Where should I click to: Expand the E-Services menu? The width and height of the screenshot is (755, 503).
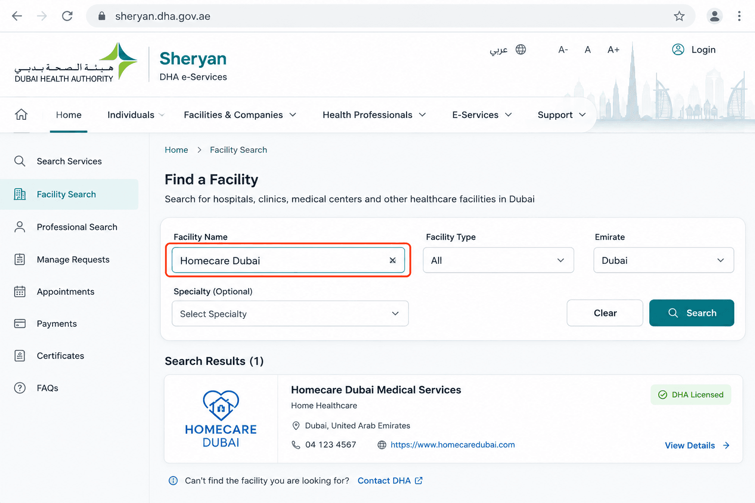coord(482,115)
